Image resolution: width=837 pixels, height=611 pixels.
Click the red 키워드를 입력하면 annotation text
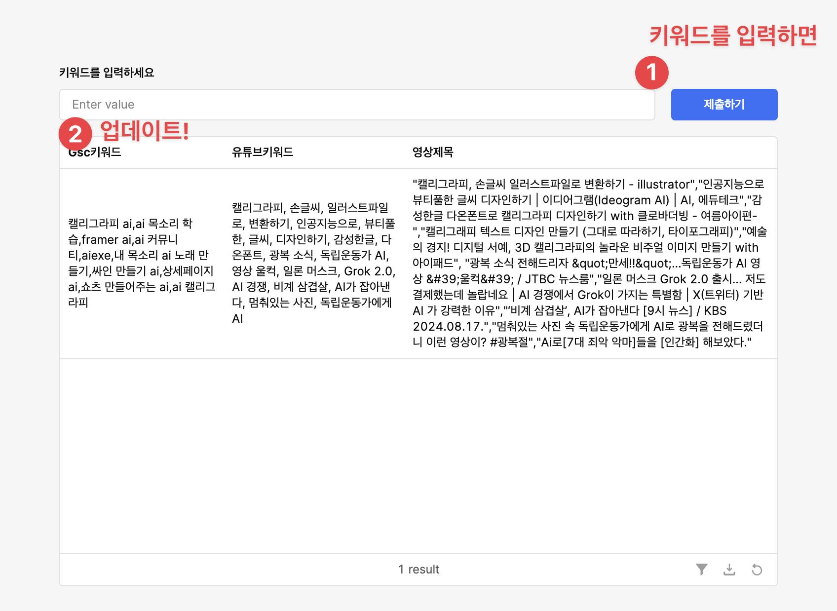732,36
